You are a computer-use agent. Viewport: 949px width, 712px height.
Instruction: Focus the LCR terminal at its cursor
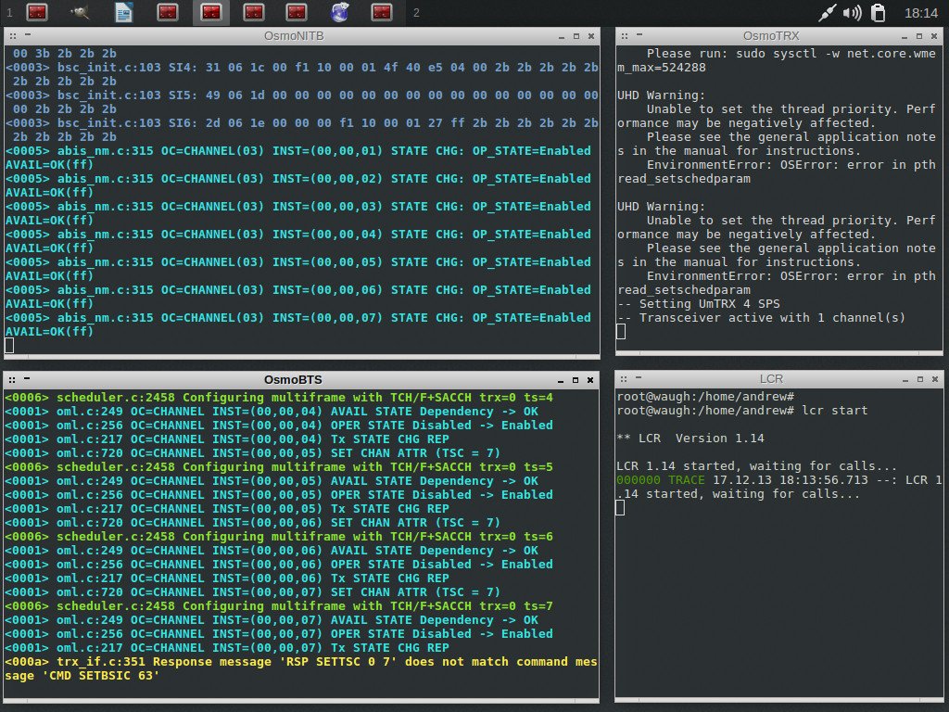click(620, 507)
